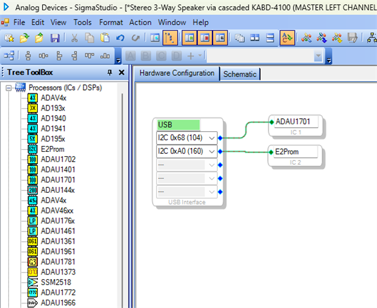Click the dropdown arrow next to plus button

point(200,55)
